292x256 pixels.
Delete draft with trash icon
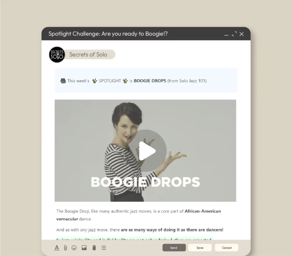pyautogui.click(x=94, y=248)
